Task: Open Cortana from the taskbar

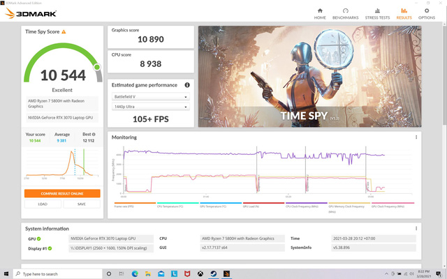Action: tap(109, 274)
